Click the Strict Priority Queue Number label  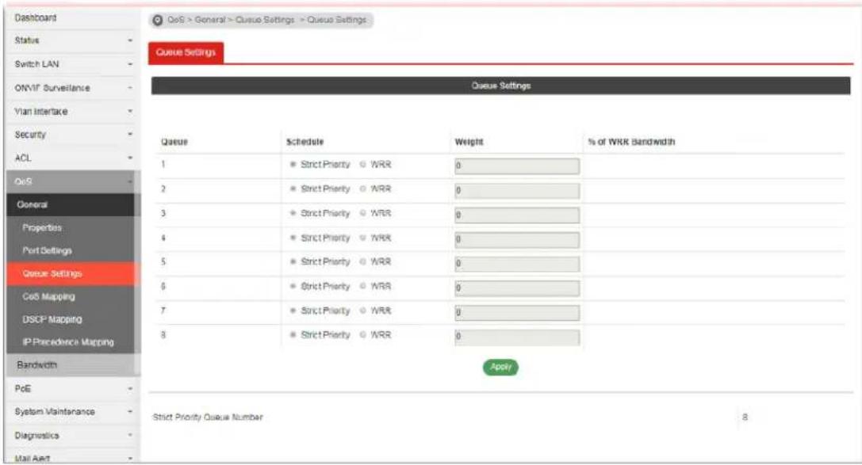pyautogui.click(x=208, y=417)
